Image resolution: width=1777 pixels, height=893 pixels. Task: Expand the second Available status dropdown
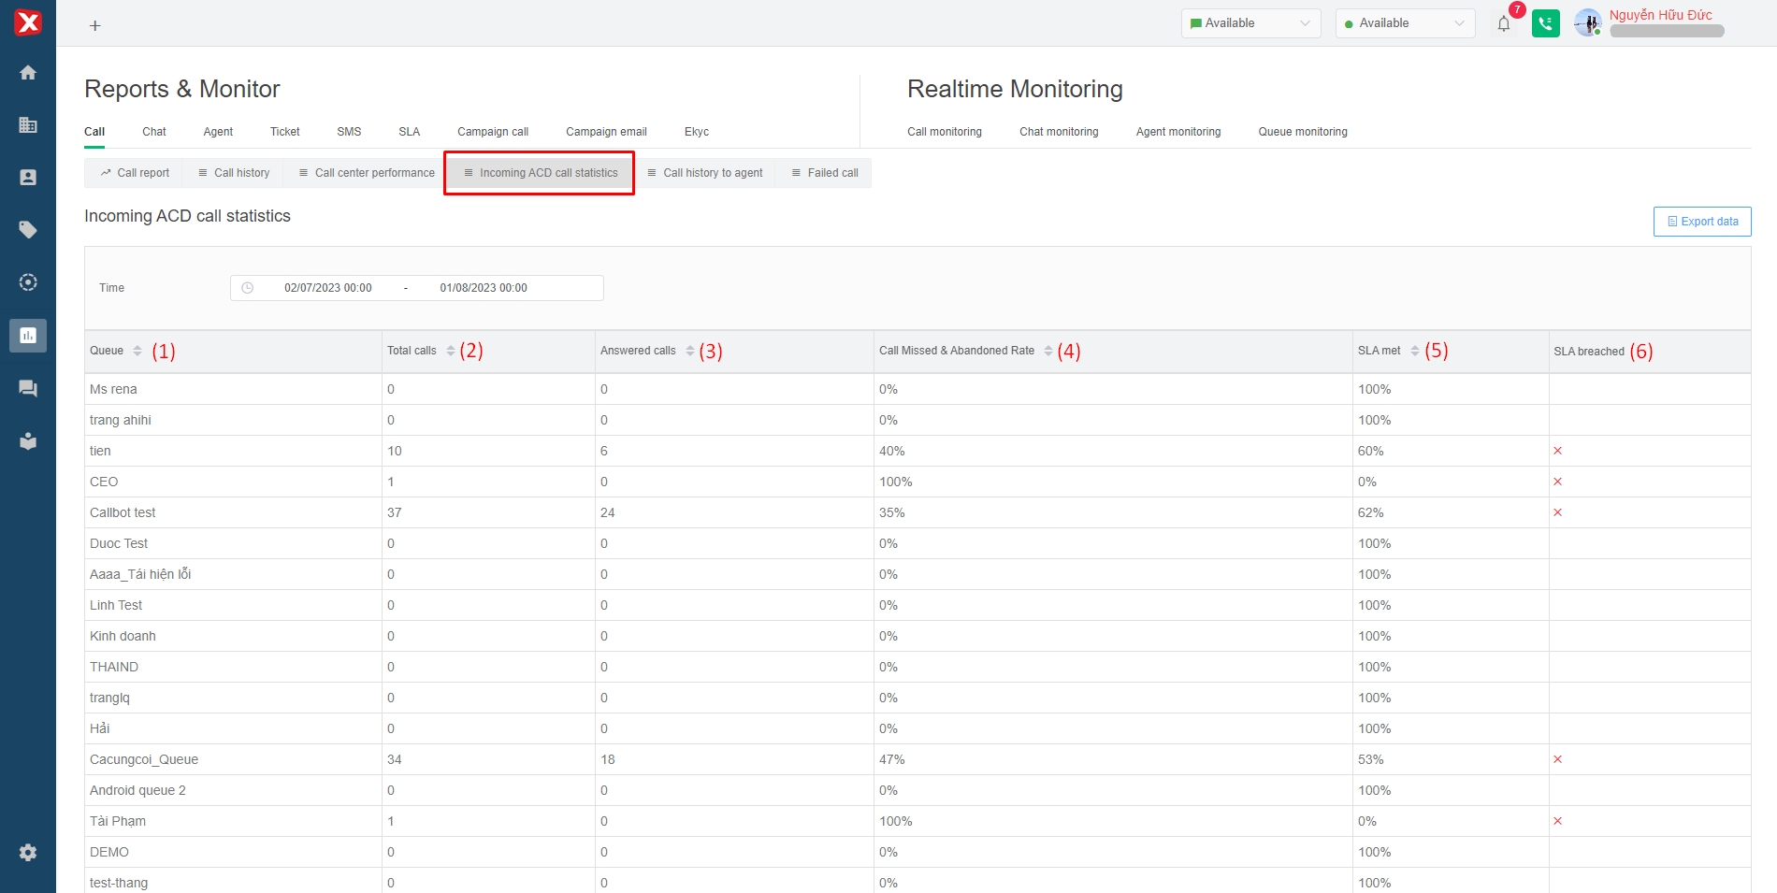tap(1404, 23)
